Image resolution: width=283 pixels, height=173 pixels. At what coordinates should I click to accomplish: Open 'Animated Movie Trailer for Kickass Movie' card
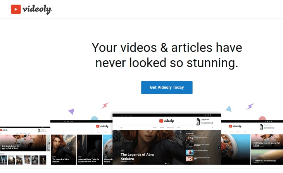click(90, 149)
